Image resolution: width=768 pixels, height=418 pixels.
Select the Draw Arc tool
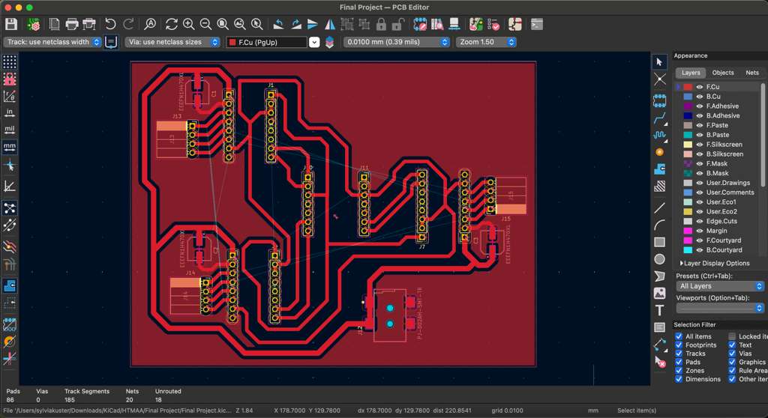pyautogui.click(x=659, y=225)
